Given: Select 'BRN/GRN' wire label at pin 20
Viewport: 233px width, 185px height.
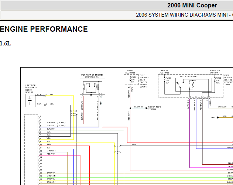Looking at the screenshot, I should [x=51, y=176].
